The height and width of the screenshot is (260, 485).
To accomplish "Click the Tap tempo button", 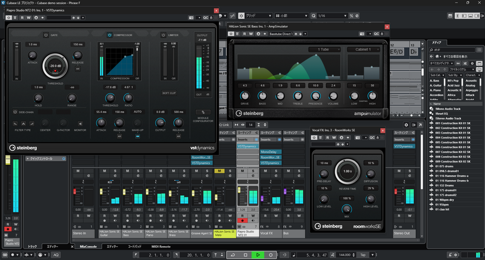I will tap(363, 255).
